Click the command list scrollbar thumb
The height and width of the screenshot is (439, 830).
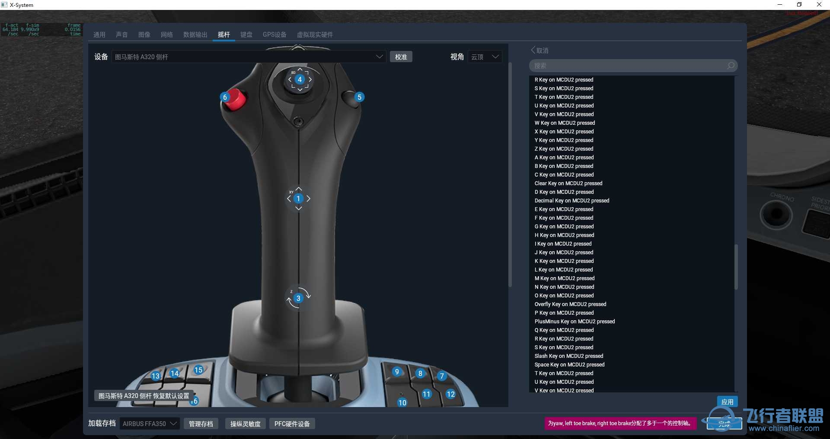(x=736, y=267)
